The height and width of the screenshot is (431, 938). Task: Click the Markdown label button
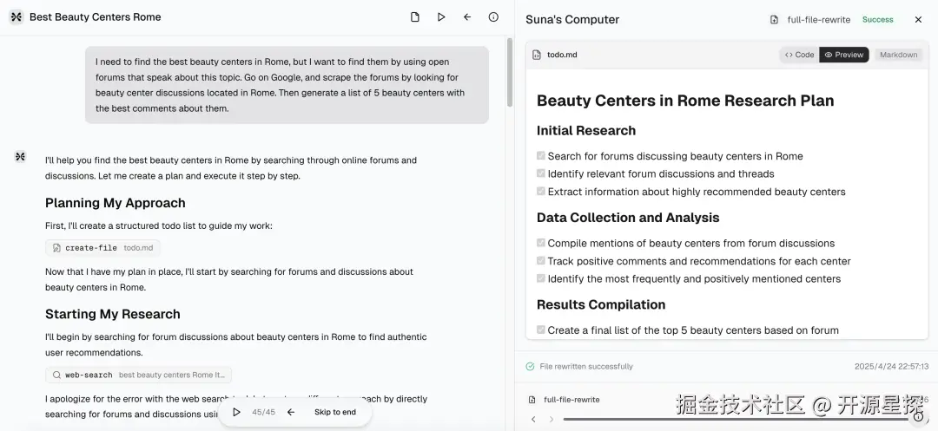(x=898, y=55)
